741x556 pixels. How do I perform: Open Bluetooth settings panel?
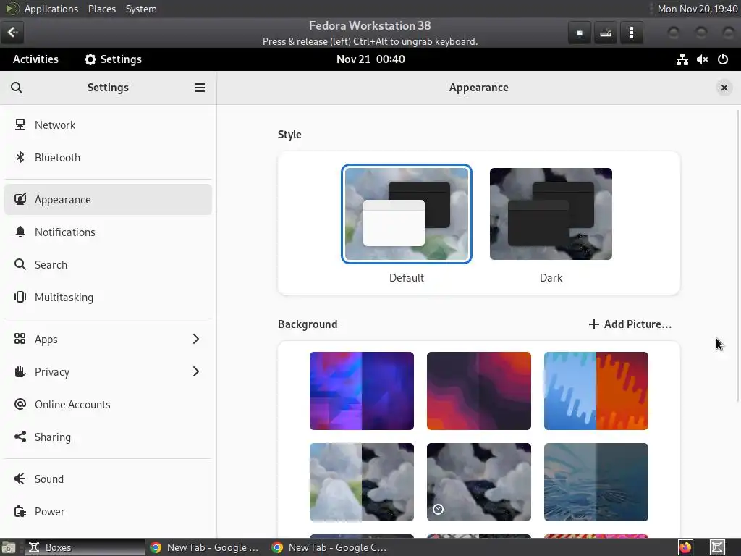coord(108,157)
